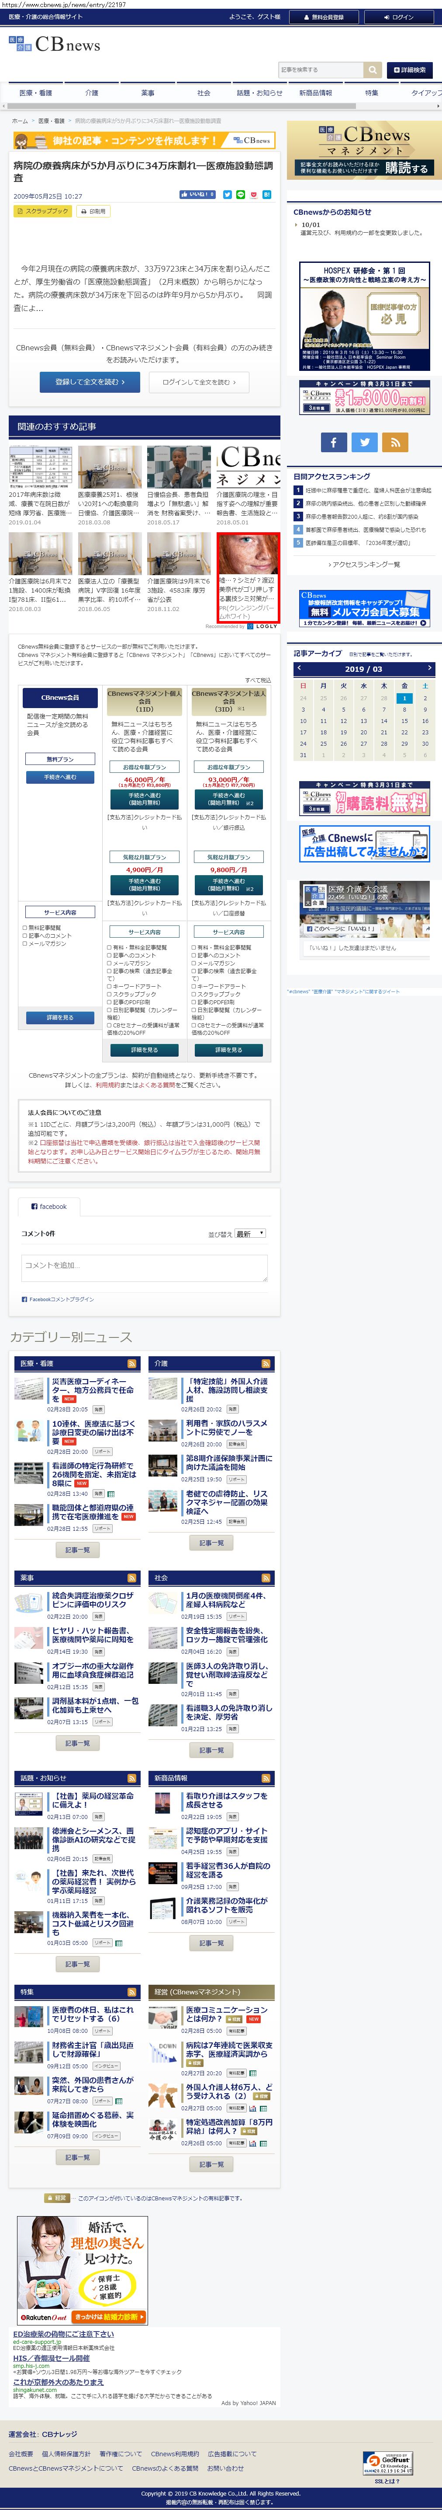Click RSS icon in 医療・看護 category header

point(132,1363)
